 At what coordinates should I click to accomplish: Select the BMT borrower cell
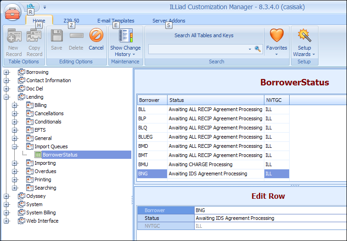coord(152,155)
